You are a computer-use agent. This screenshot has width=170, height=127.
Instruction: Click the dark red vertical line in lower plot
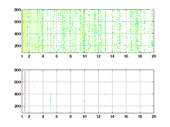(x=25, y=91)
